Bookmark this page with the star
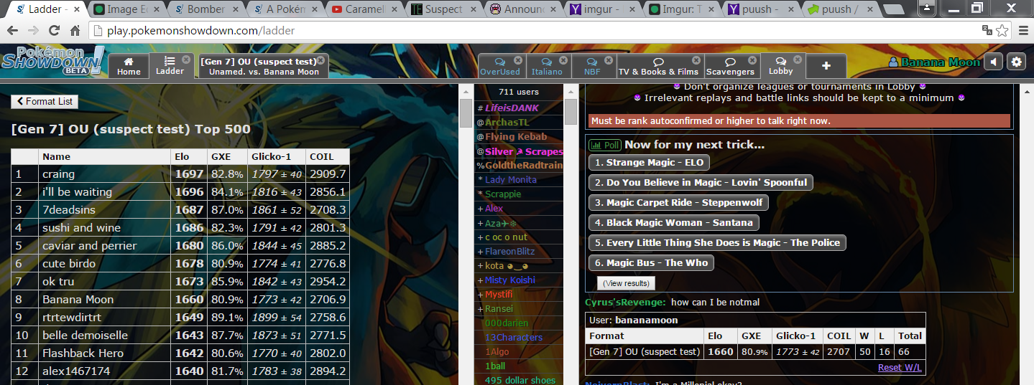 click(1002, 31)
